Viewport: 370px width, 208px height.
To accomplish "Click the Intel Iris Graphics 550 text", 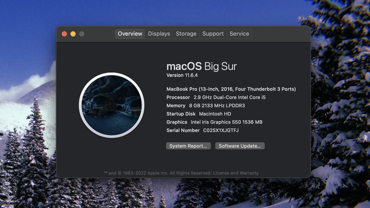I will point(226,122).
